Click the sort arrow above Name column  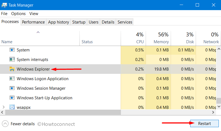point(38,32)
